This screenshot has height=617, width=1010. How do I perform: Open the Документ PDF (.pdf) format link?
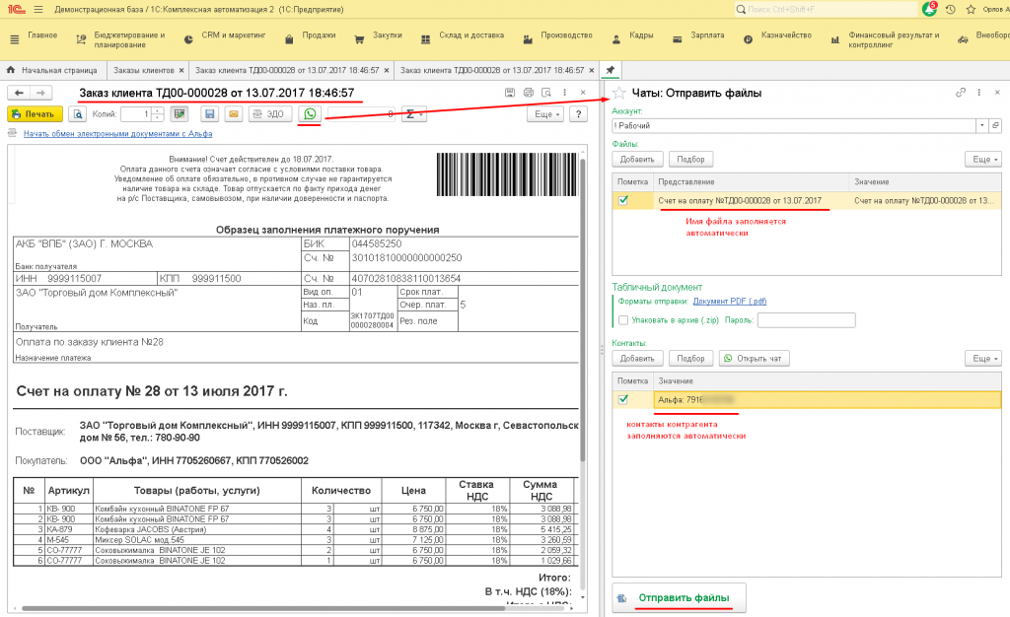tap(730, 301)
